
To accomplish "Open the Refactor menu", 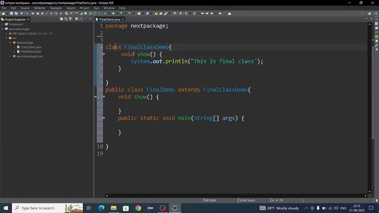I will (40, 8).
